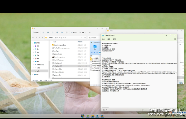Collapse the This PC tree node
This screenshot has height=119, width=186.
pyautogui.click(x=33, y=43)
